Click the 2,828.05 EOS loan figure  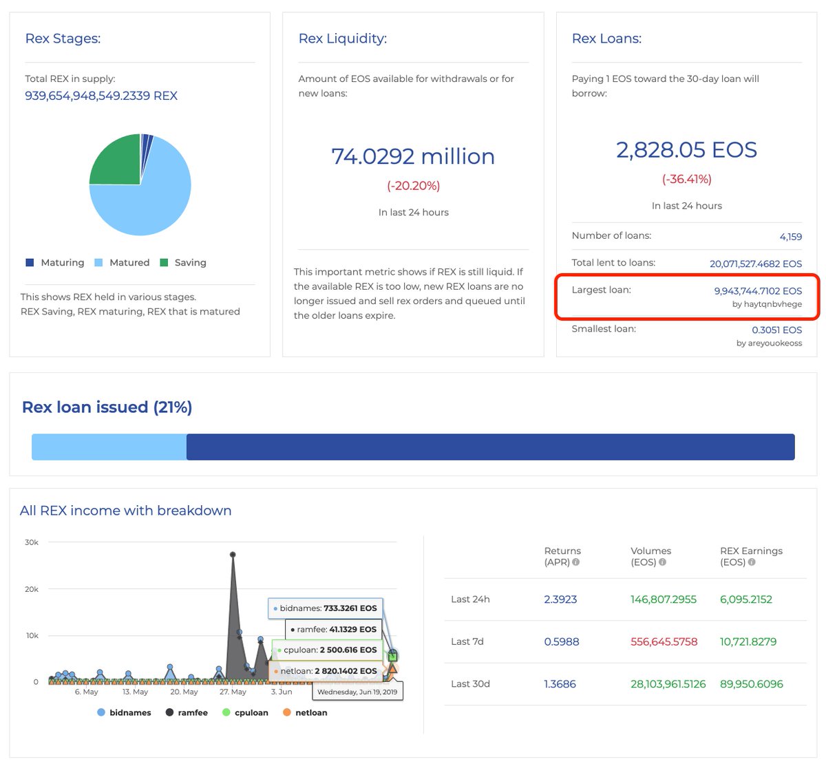(x=686, y=150)
